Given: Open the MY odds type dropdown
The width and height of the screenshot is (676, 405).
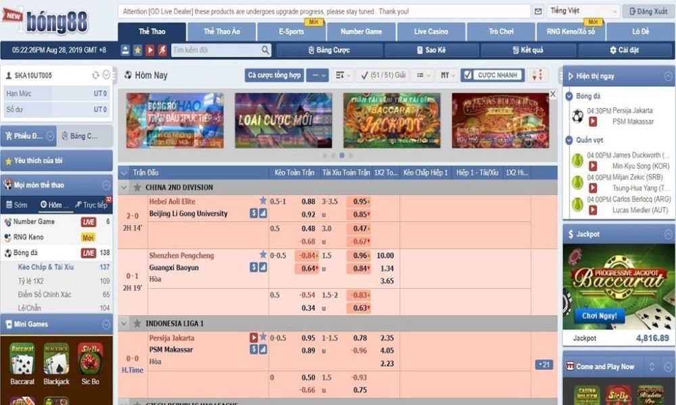Looking at the screenshot, I should pos(447,76).
